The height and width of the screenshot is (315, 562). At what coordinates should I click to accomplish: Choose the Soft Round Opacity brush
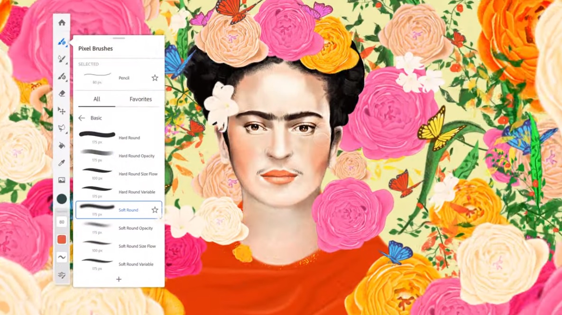(x=119, y=228)
